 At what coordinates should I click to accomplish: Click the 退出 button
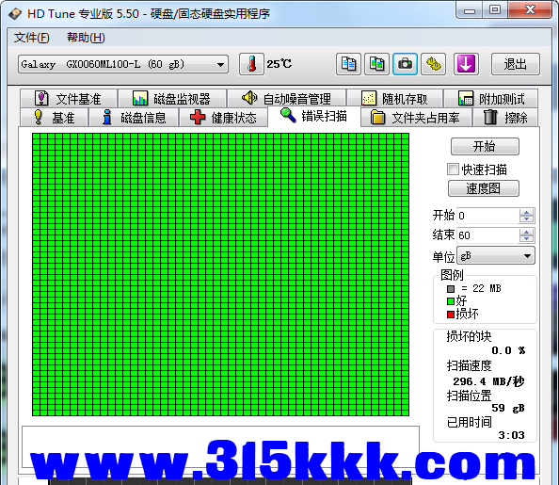[516, 64]
